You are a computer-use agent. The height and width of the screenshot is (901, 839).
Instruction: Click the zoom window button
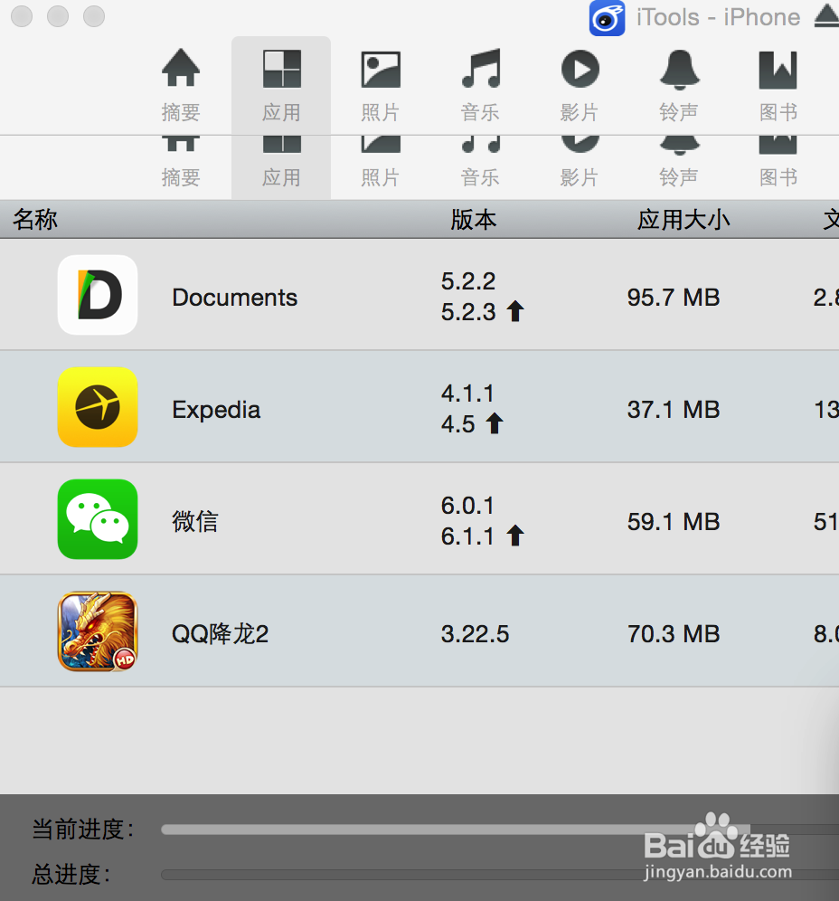pyautogui.click(x=94, y=16)
